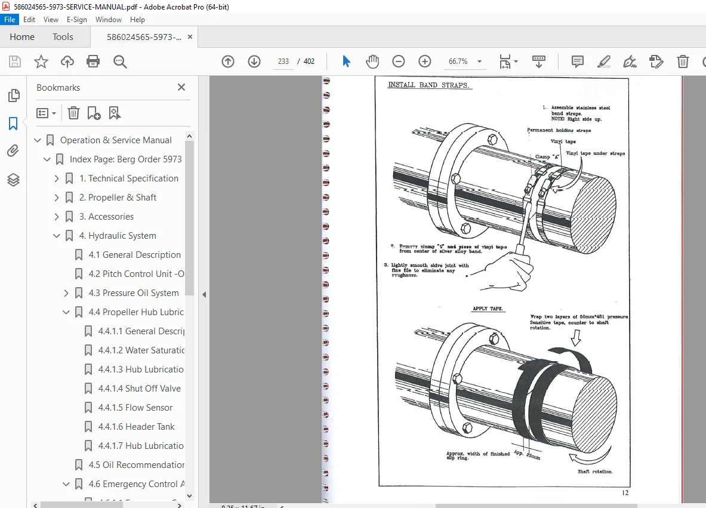Open Page Thumbnails side panel

tap(14, 96)
